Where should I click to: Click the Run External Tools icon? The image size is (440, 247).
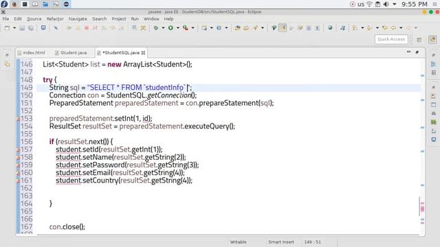click(x=186, y=27)
